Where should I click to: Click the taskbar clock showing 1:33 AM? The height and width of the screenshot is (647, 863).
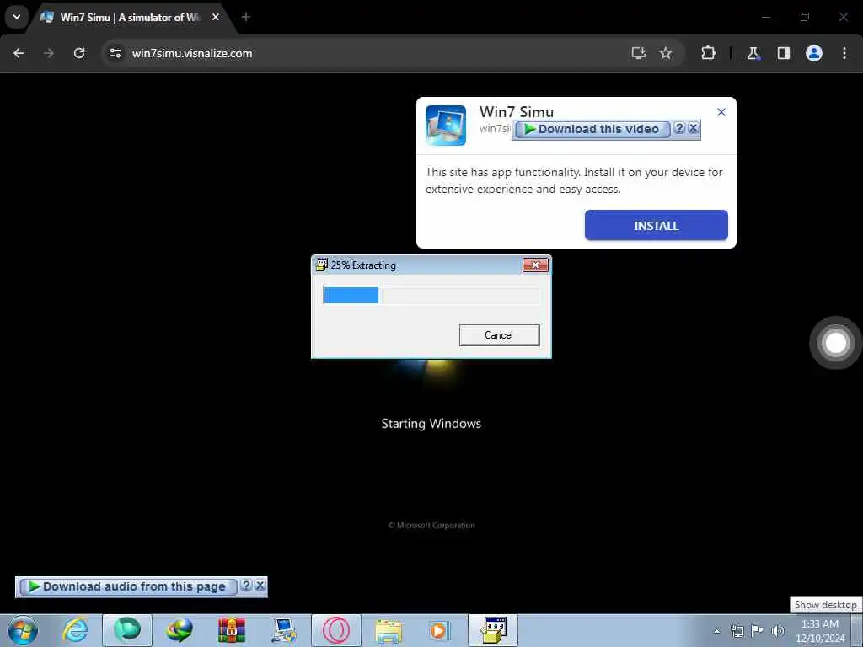point(820,631)
